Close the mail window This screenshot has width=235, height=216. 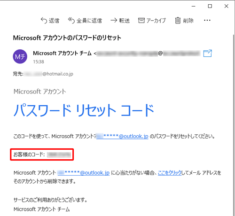coord(227,6)
